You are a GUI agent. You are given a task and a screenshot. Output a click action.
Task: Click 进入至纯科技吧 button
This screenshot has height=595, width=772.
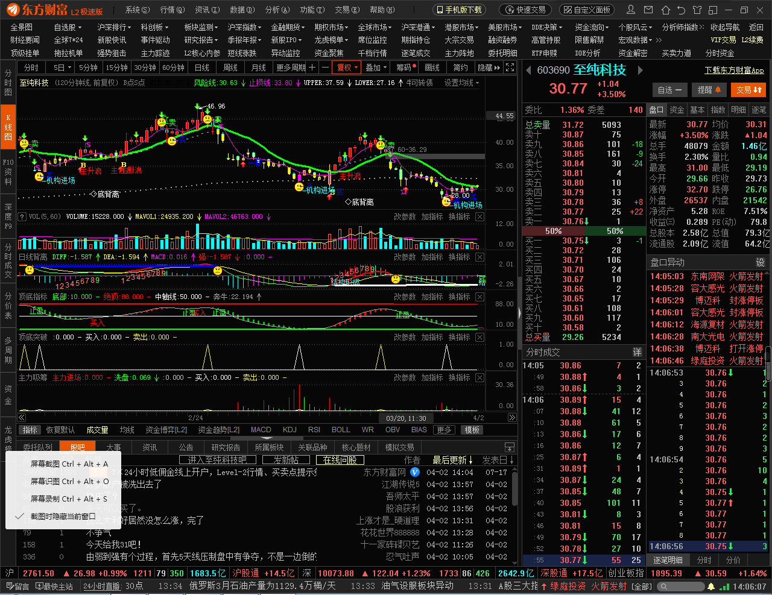218,460
